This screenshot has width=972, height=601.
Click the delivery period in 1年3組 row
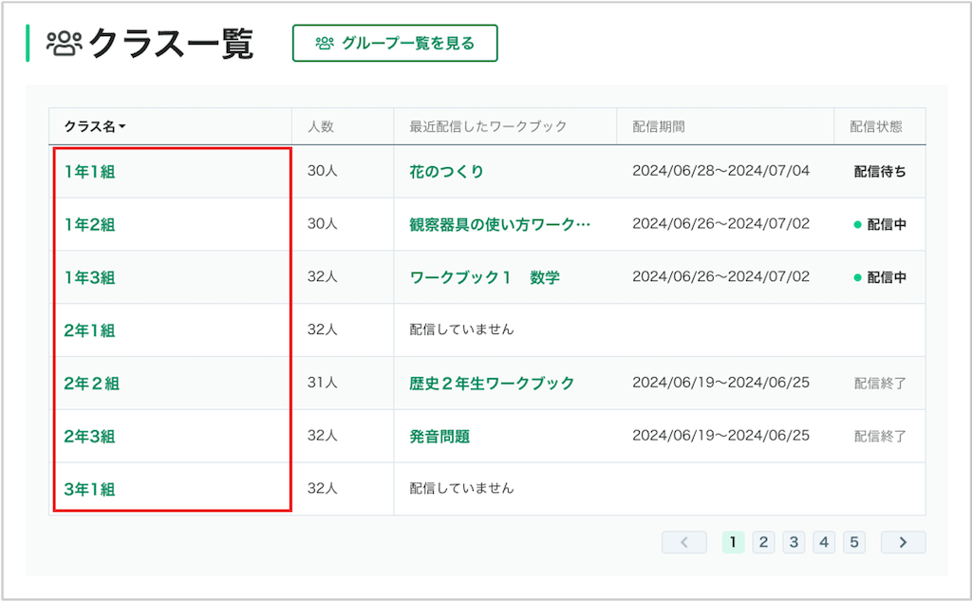(721, 276)
